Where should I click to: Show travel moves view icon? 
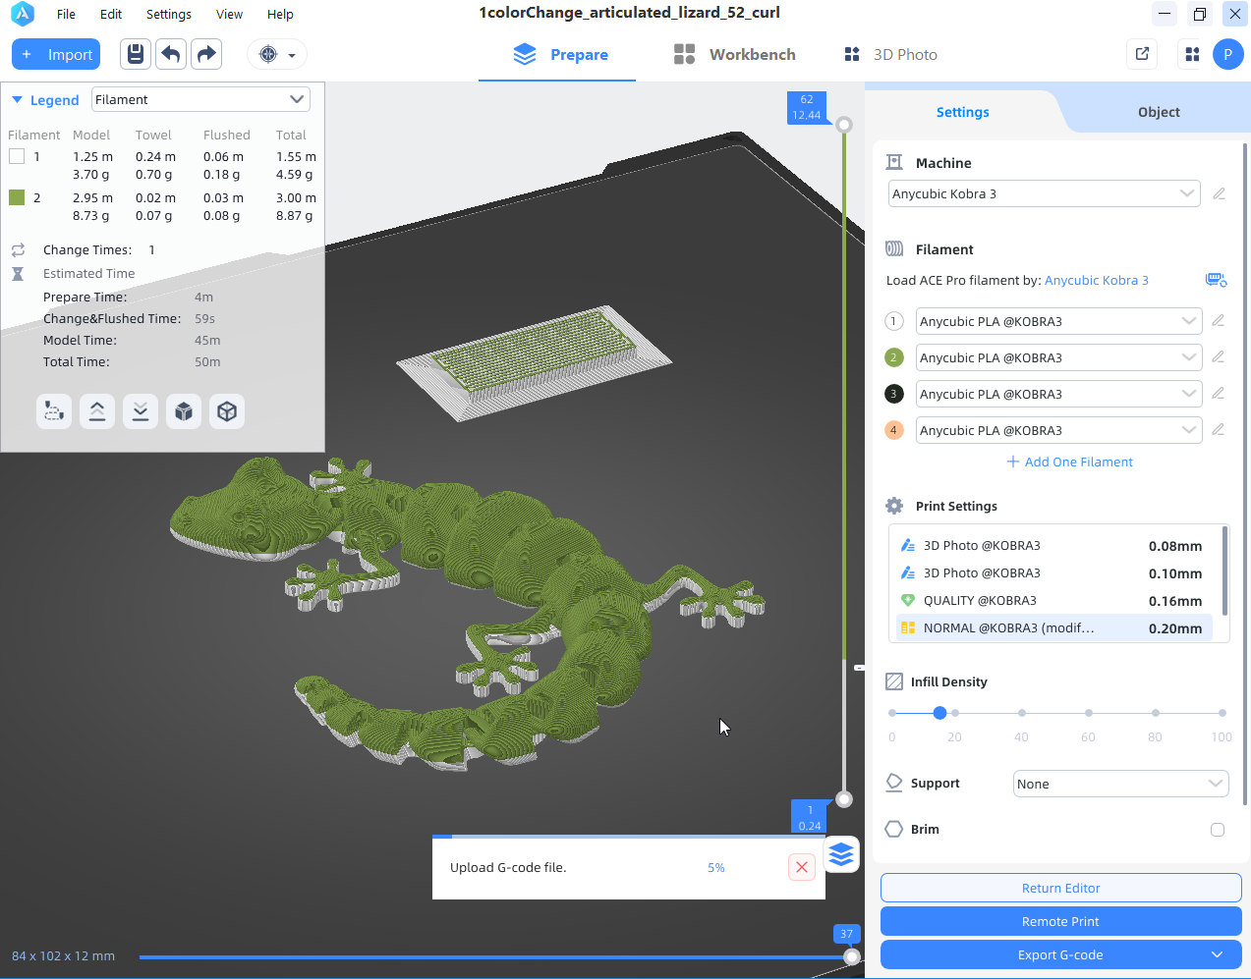[54, 411]
